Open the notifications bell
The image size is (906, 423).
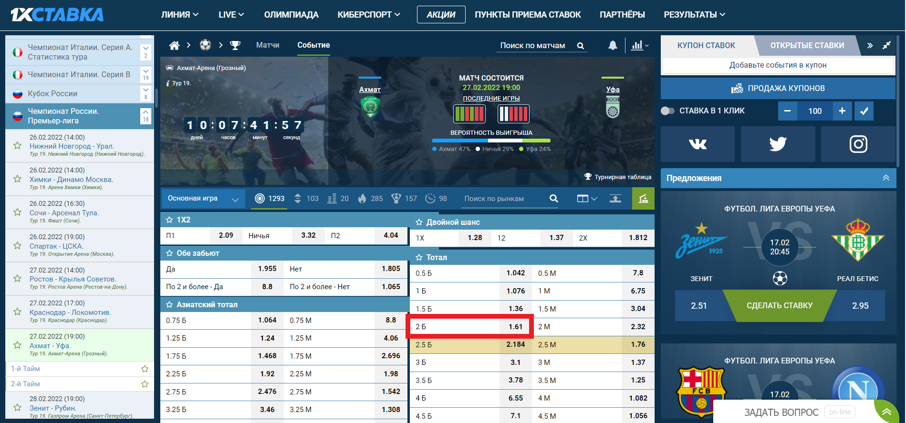[x=613, y=45]
